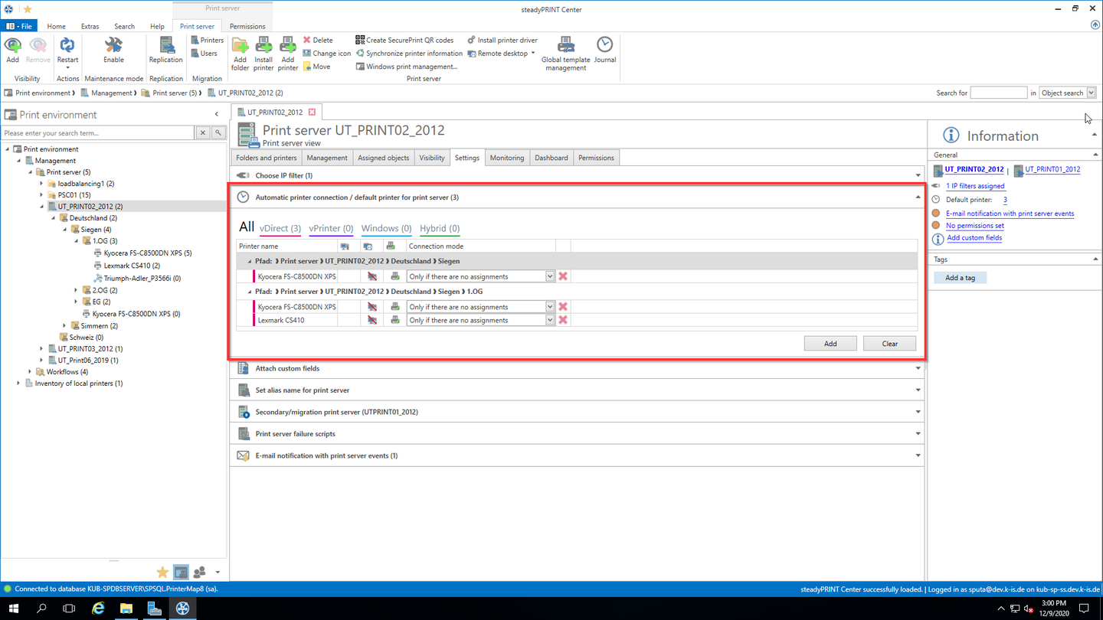Open the UT_PRINT01_2012 link in Information
Viewport: 1103px width, 620px height.
click(1052, 169)
